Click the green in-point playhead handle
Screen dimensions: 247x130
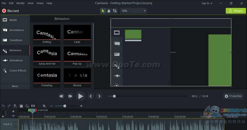(x=29, y=110)
